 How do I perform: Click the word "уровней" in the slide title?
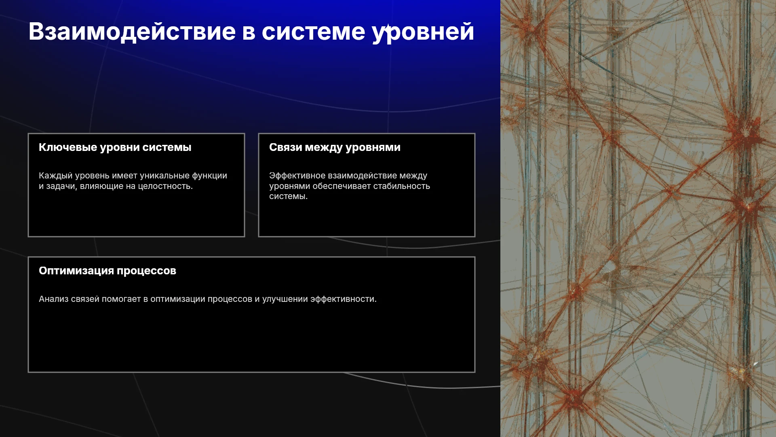coord(423,32)
